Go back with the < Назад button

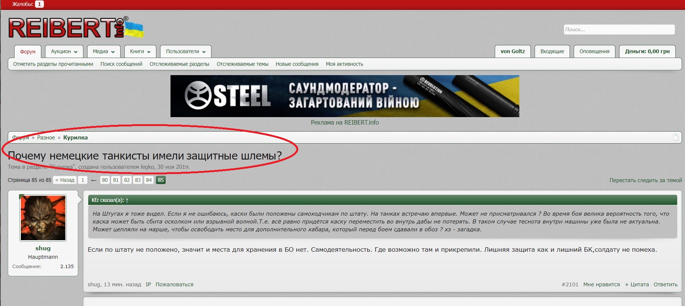tap(65, 180)
